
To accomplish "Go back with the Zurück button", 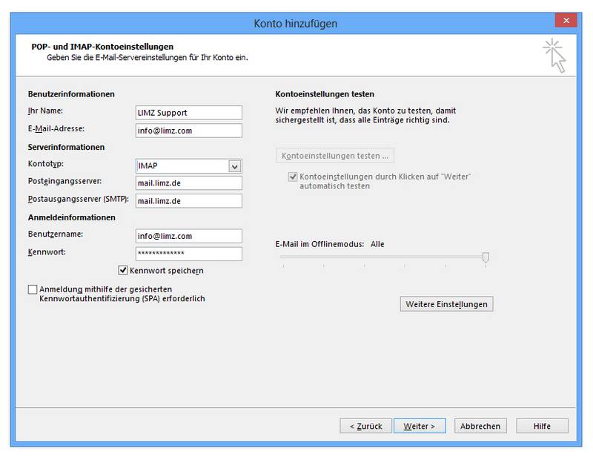I will 365,426.
